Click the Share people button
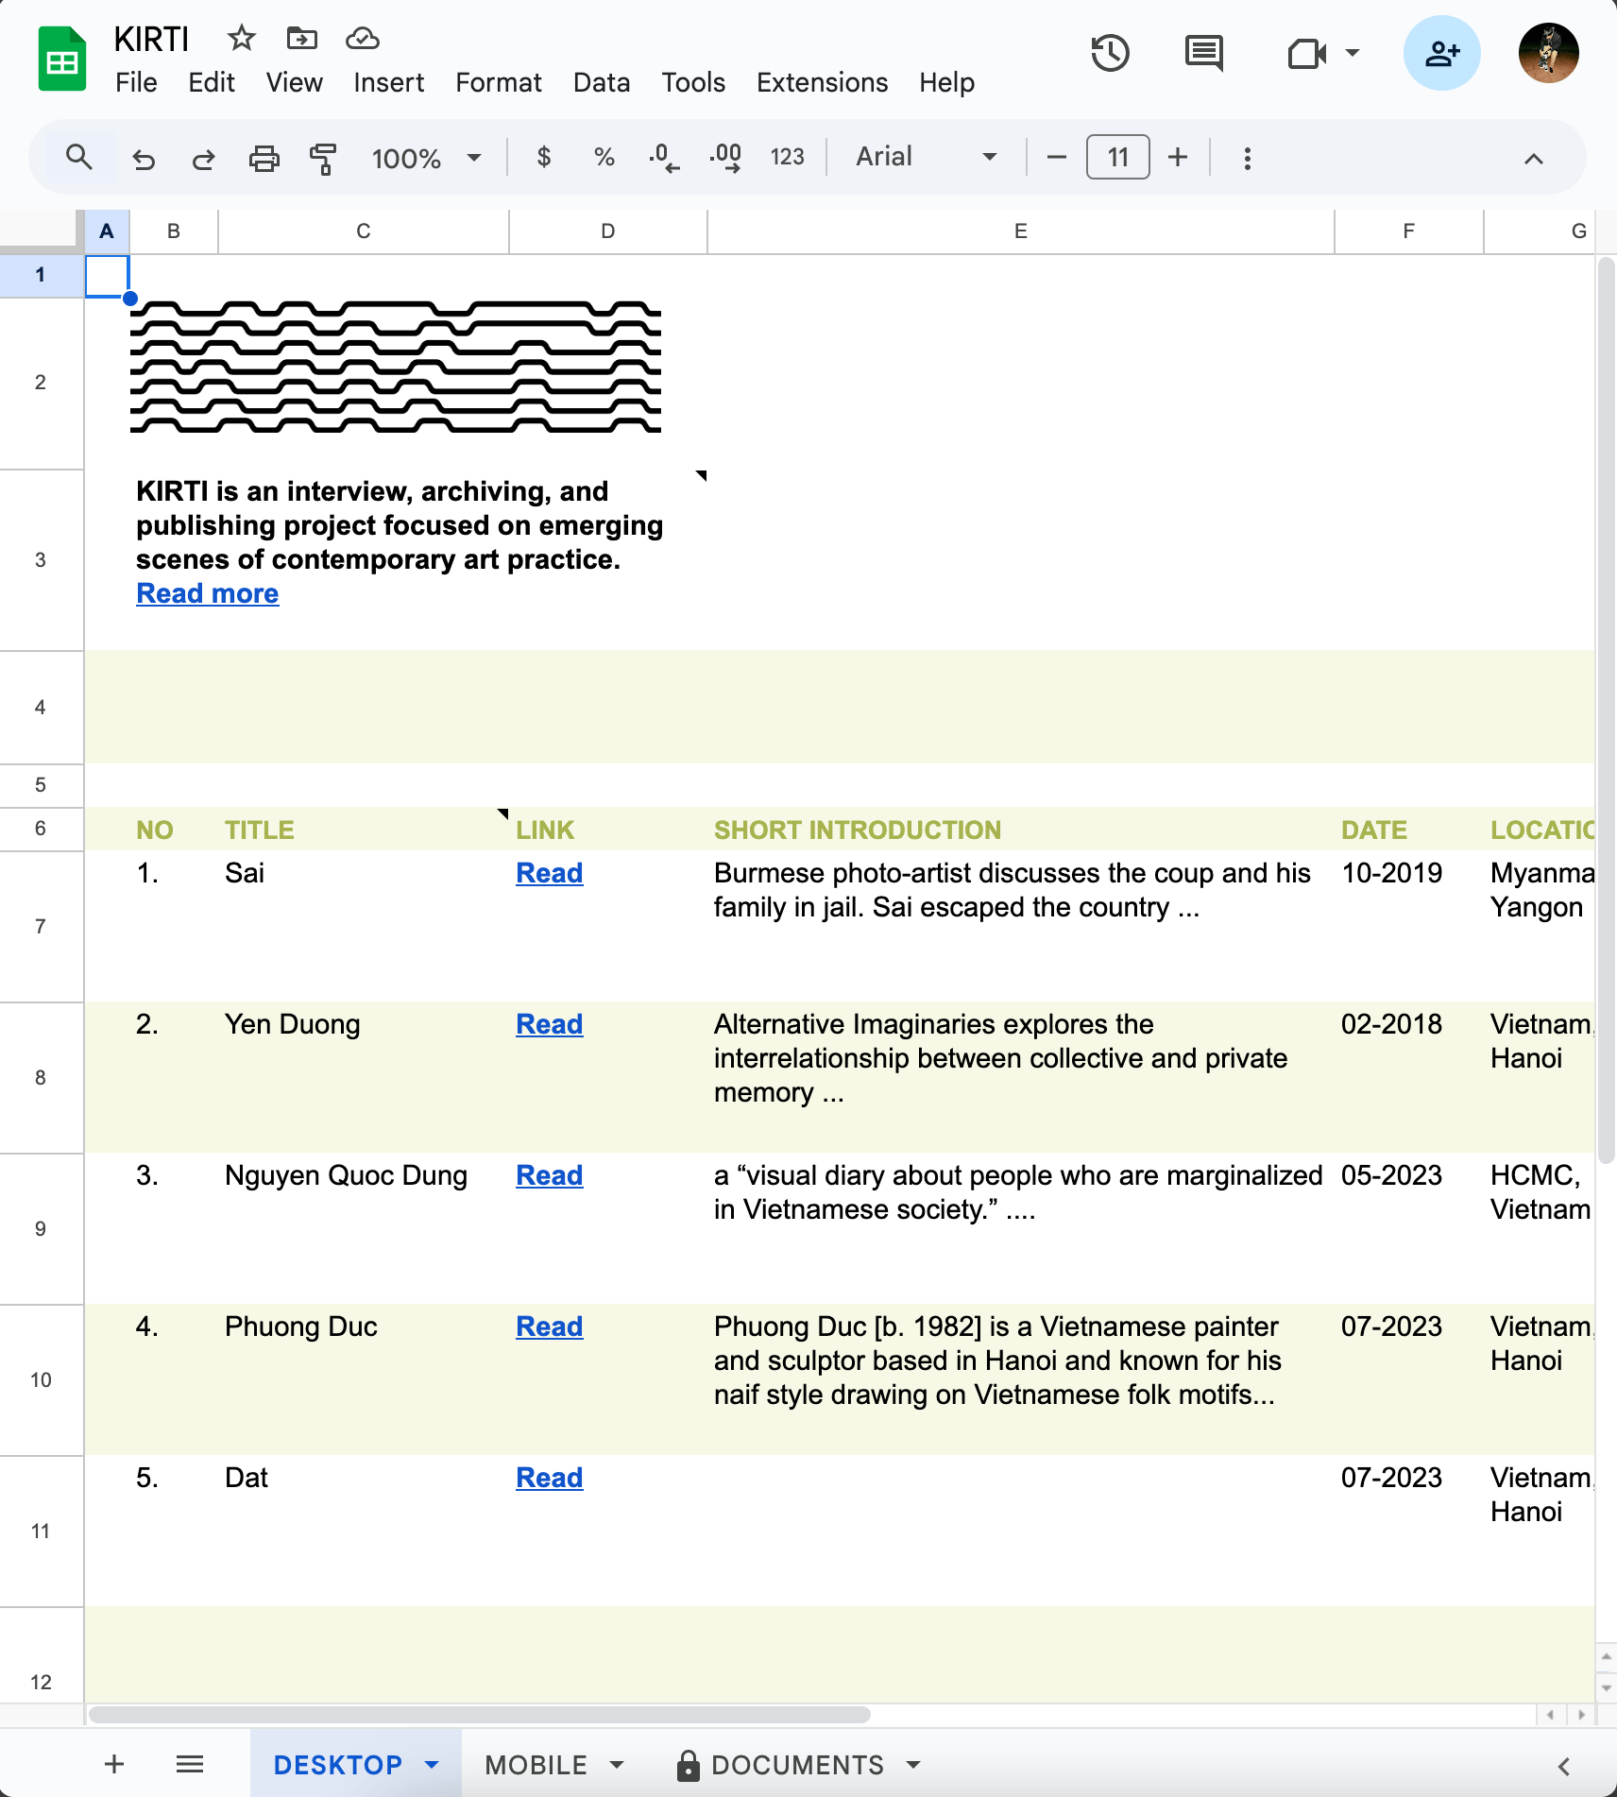 pos(1441,53)
